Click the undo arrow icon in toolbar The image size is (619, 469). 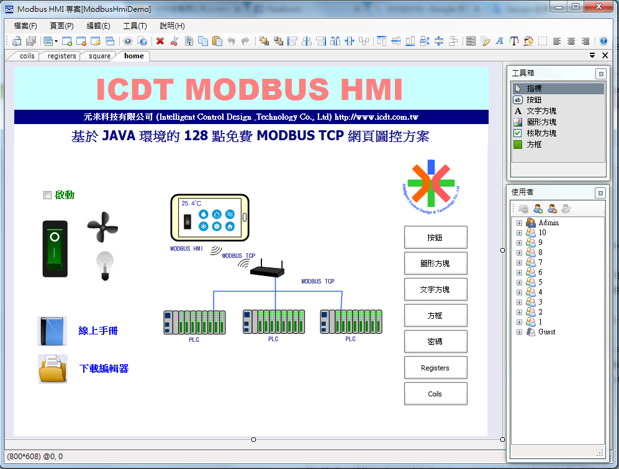tap(231, 41)
